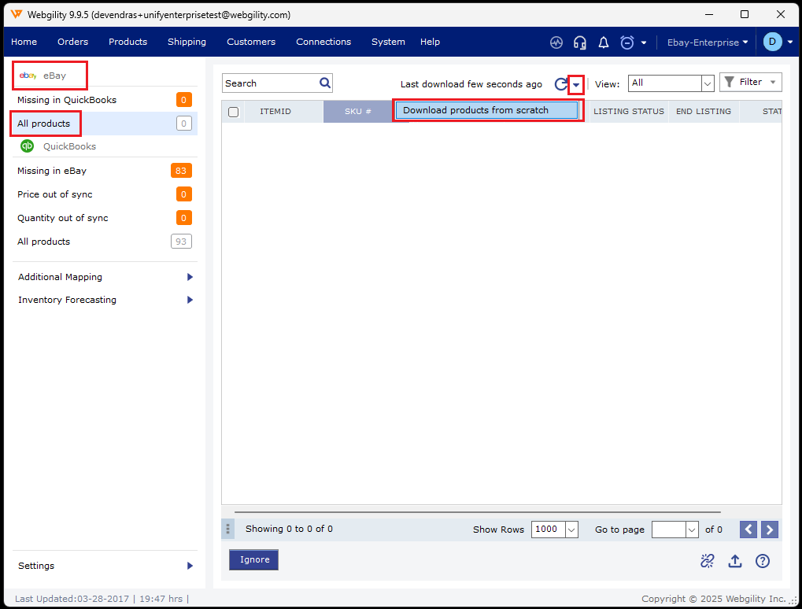This screenshot has width=802, height=609.
Task: Click the upload export icon
Action: tap(735, 561)
